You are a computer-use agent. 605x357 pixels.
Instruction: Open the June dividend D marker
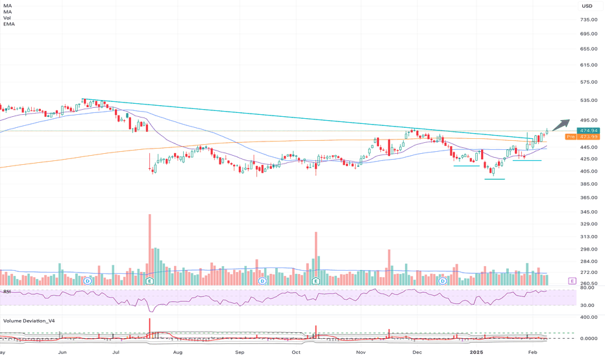[88, 281]
